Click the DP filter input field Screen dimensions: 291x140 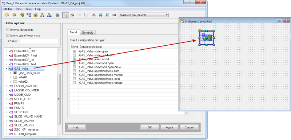39,41
